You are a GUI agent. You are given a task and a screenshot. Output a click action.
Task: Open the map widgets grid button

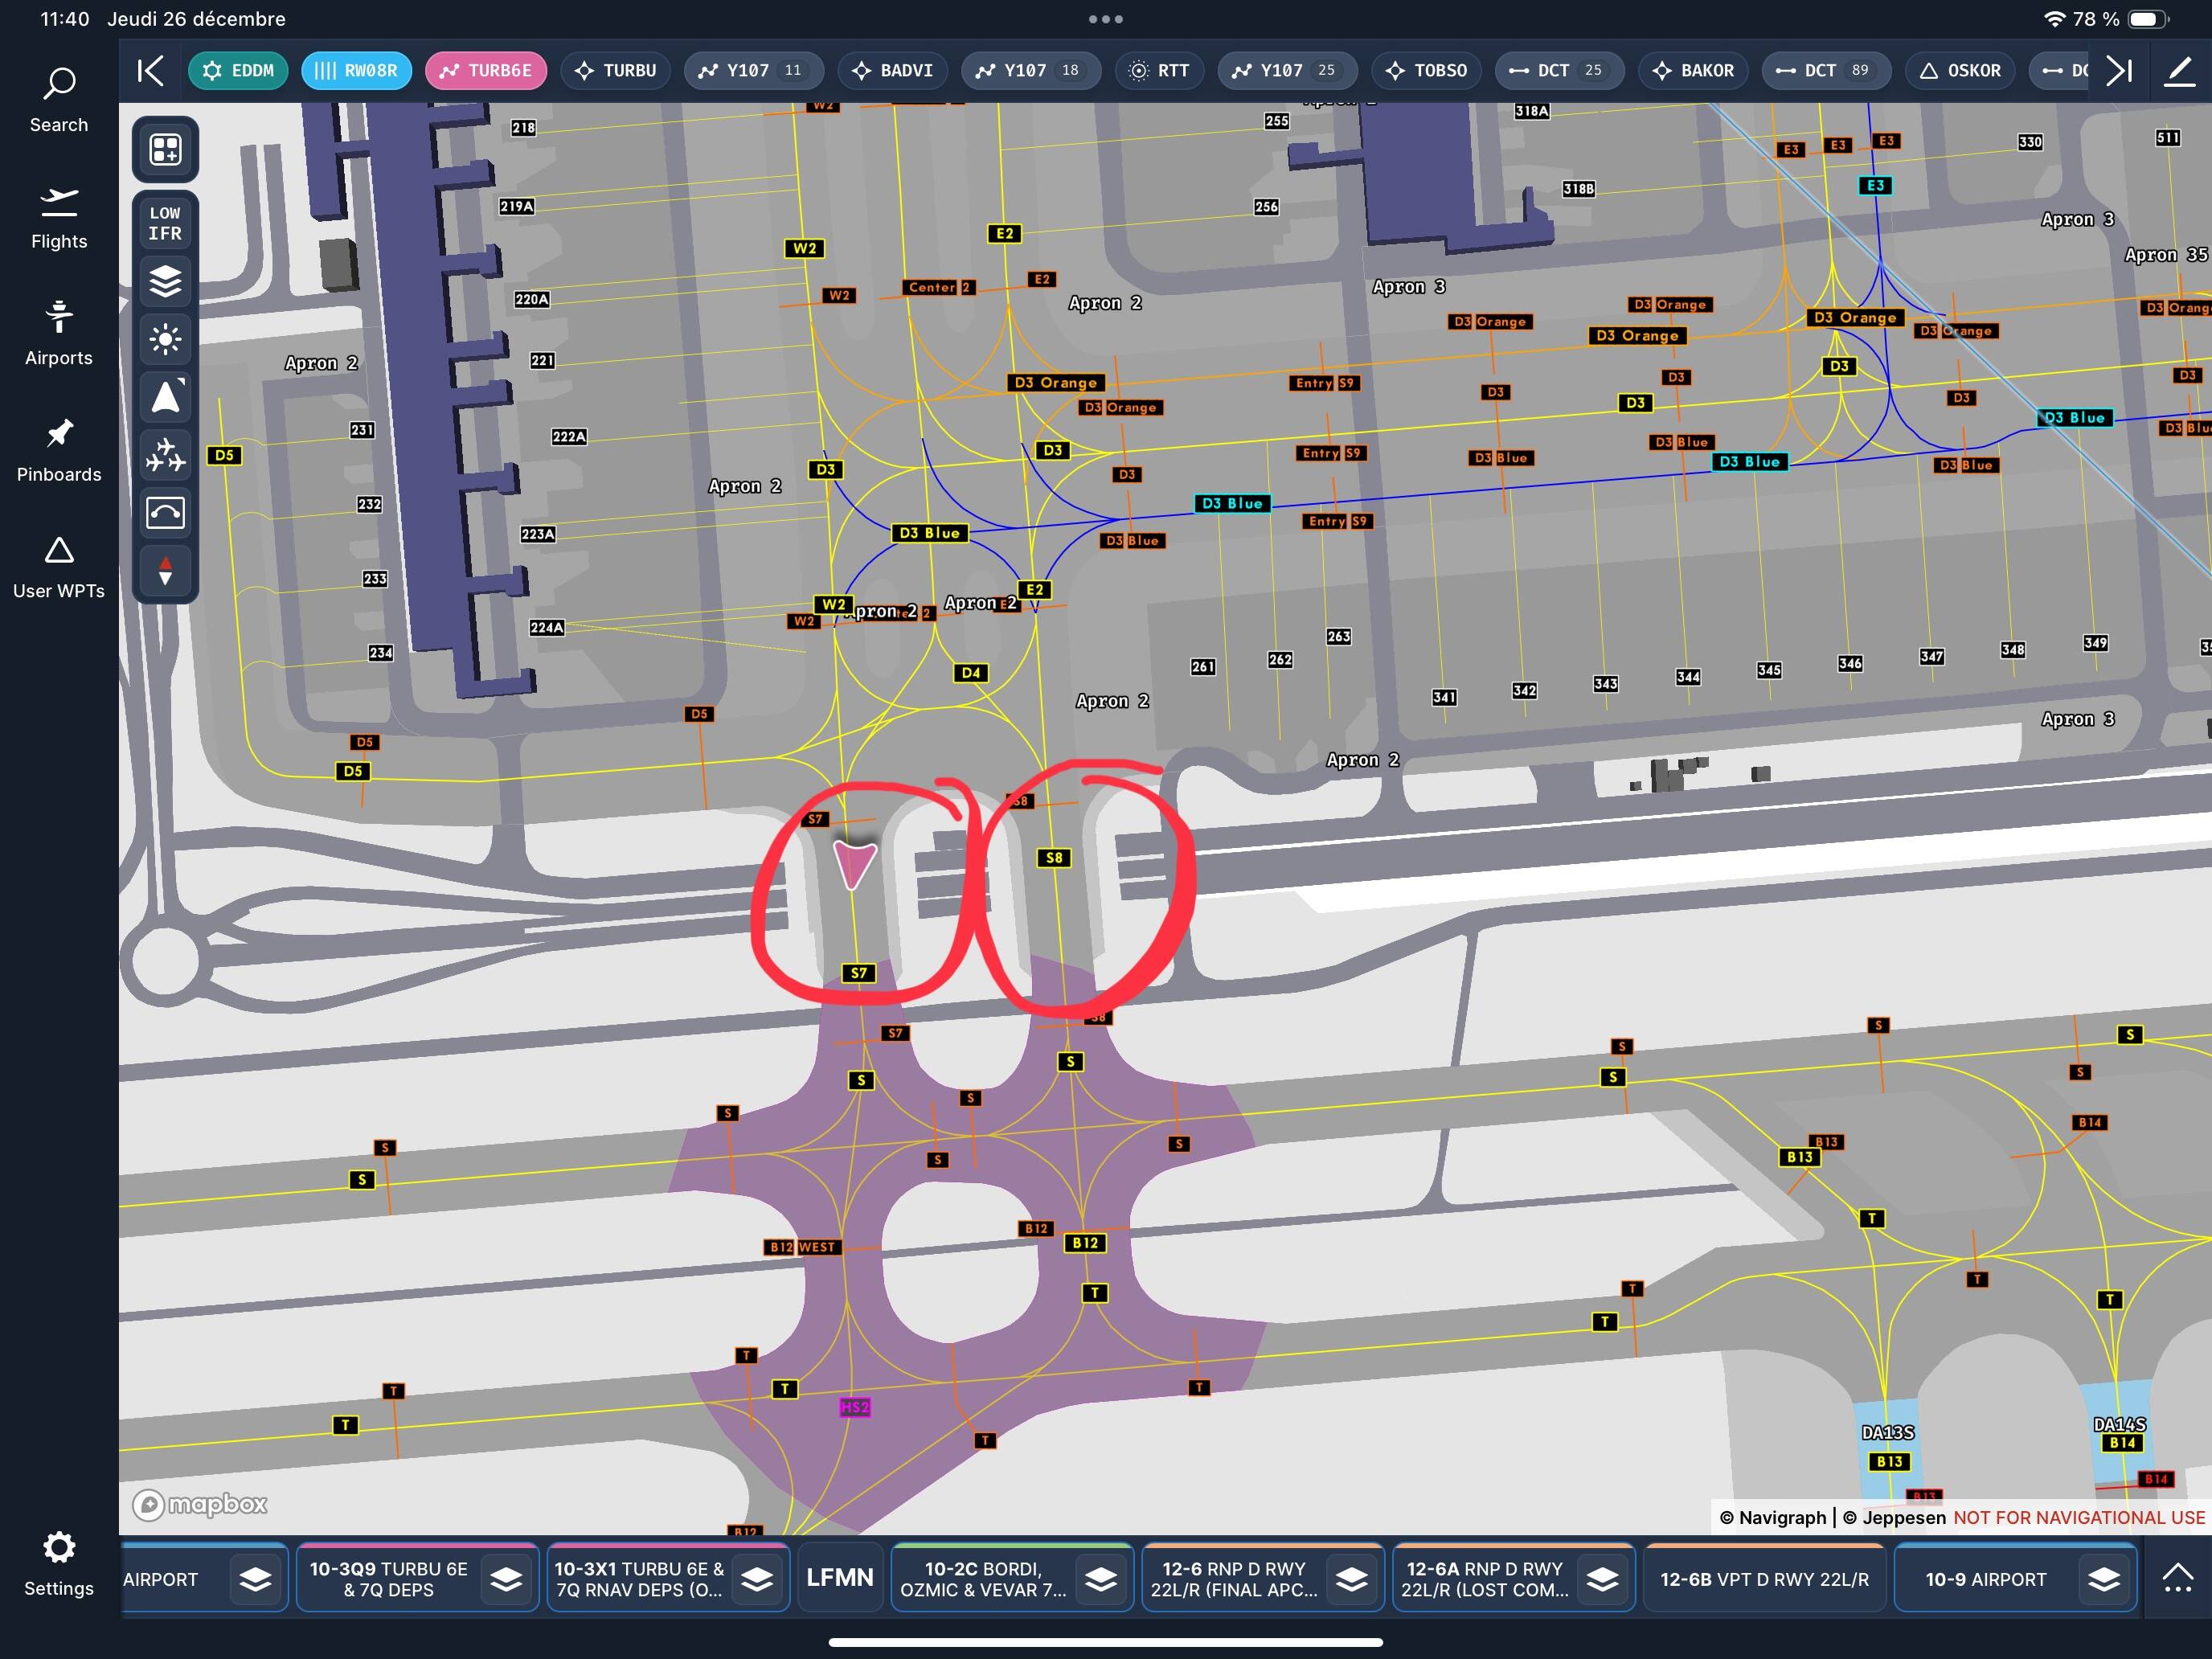pyautogui.click(x=165, y=150)
